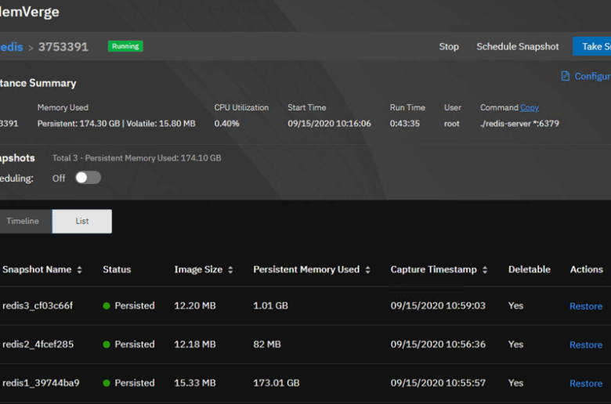The width and height of the screenshot is (611, 404).
Task: Sort by Persistent Memory Used arrows
Action: pos(367,269)
